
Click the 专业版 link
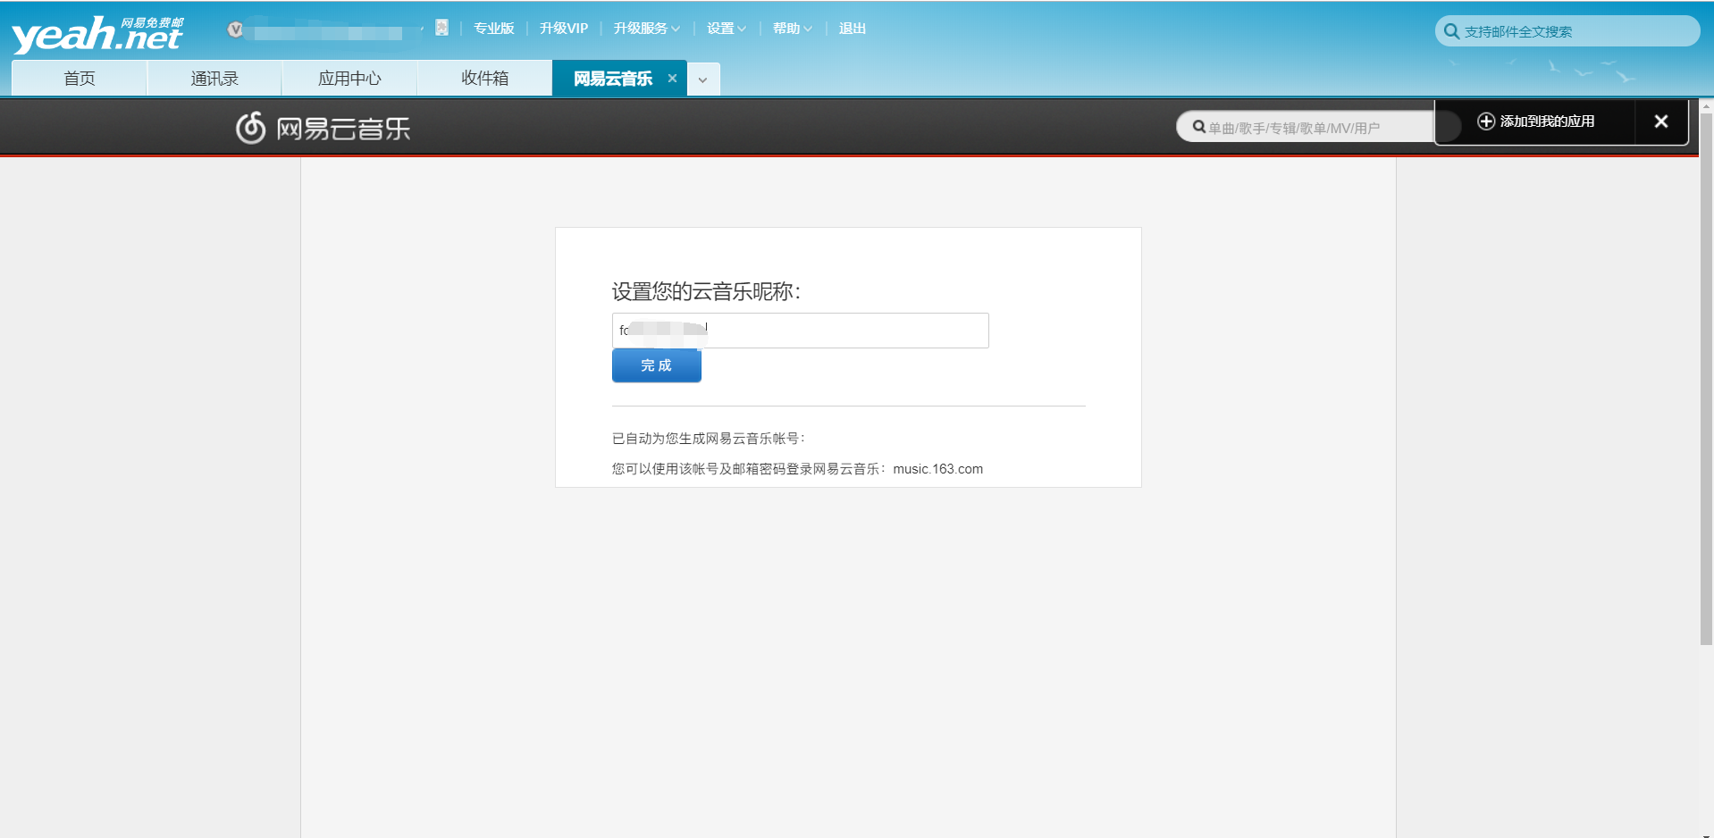(494, 29)
